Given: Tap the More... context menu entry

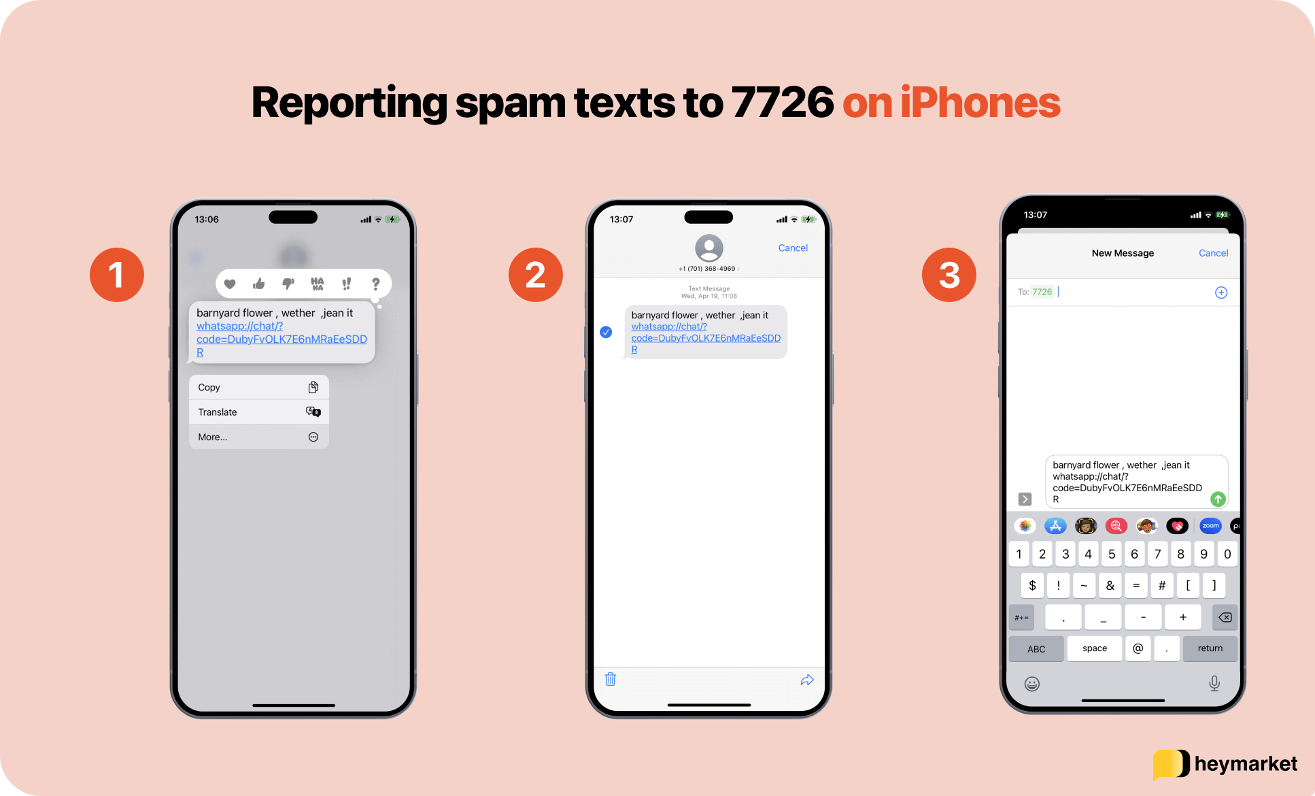Looking at the screenshot, I should pyautogui.click(x=258, y=437).
